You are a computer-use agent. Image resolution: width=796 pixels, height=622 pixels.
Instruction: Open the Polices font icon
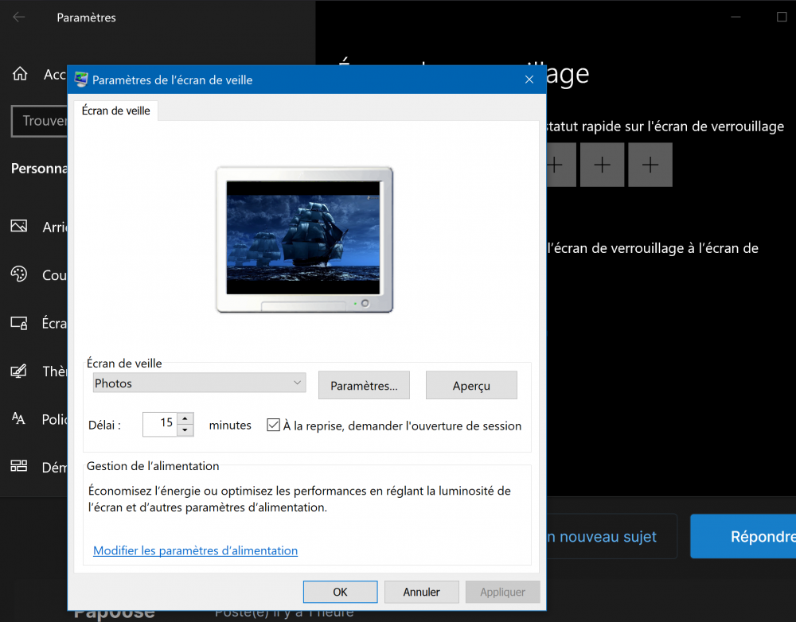click(x=19, y=418)
